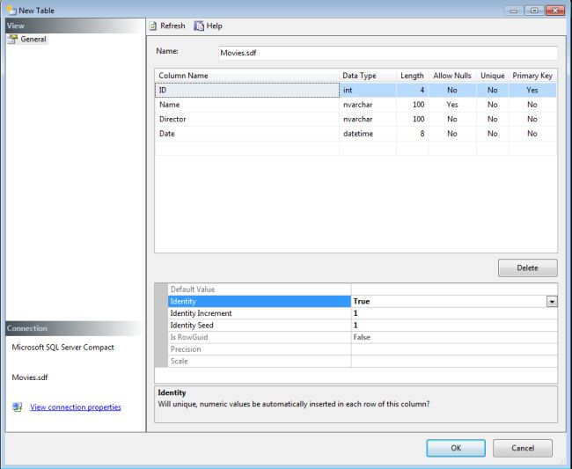Screen dimensions: 572x469
Task: Select the Name column name cell
Action: (247, 105)
